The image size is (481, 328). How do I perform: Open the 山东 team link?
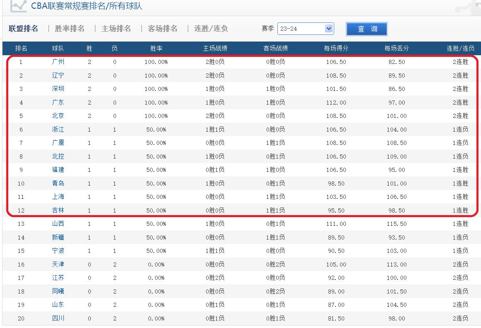pos(58,305)
